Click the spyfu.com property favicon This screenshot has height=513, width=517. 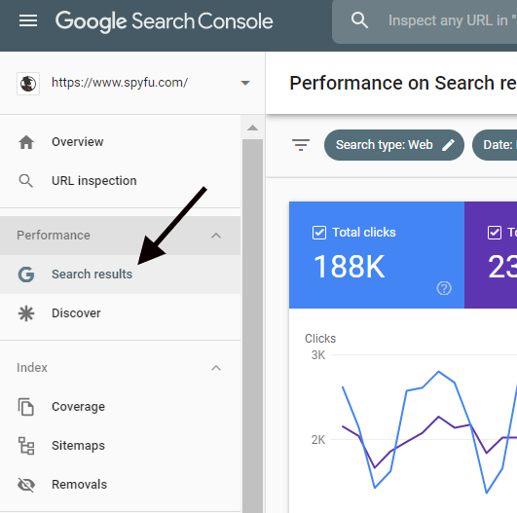[x=28, y=84]
